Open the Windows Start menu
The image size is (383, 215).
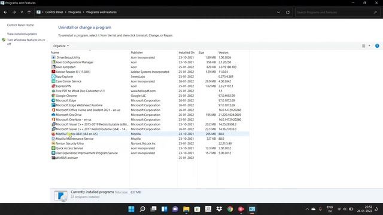click(x=132, y=209)
